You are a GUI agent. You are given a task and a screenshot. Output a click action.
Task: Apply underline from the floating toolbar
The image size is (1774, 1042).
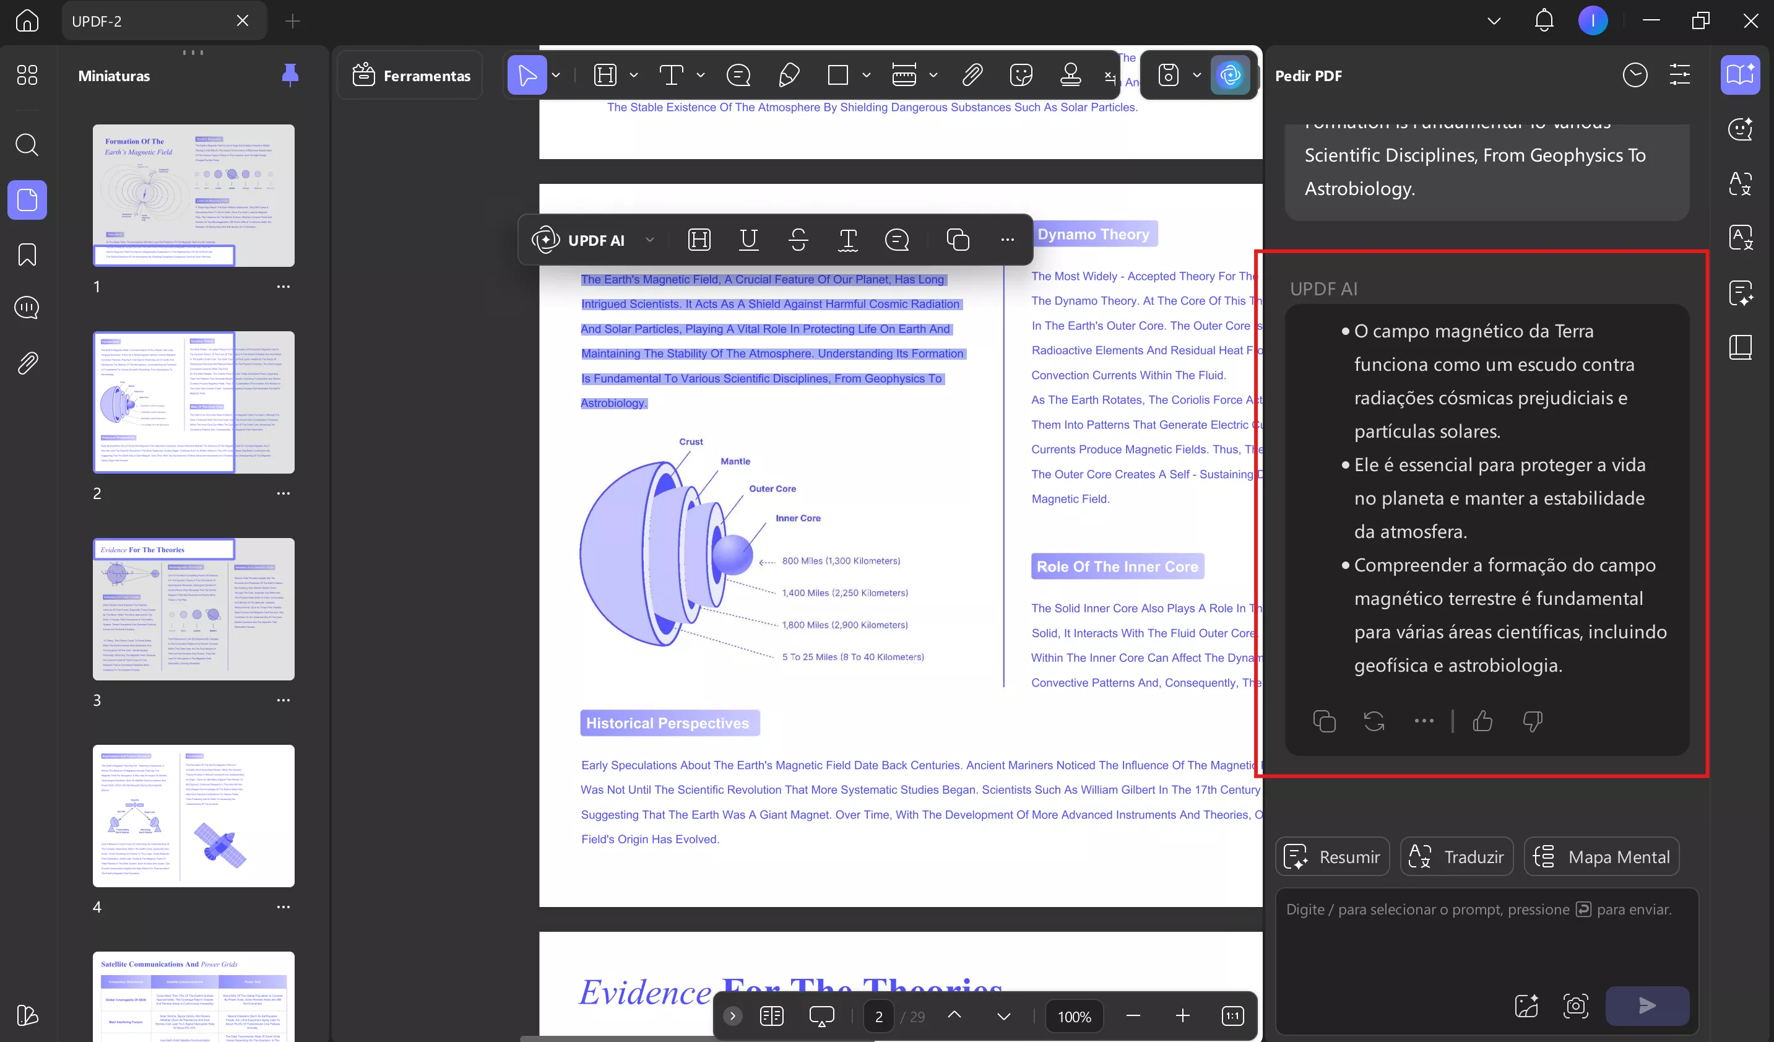pyautogui.click(x=748, y=240)
